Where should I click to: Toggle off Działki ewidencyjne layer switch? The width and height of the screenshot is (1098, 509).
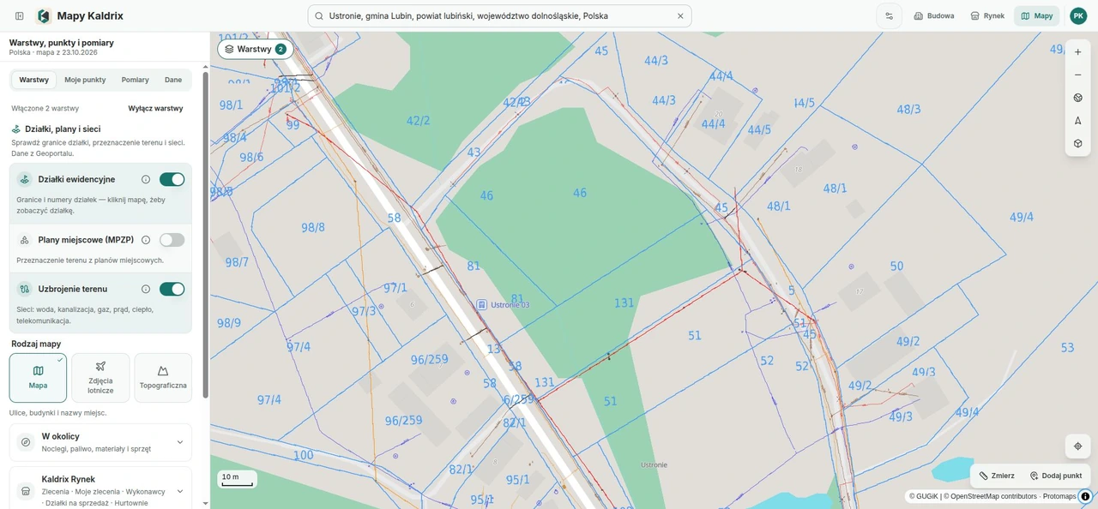[x=172, y=179]
